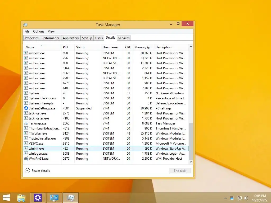This screenshot has height=203, width=271.
Task: Click the SystemSettings.exe gear icon
Action: [x=26, y=108]
